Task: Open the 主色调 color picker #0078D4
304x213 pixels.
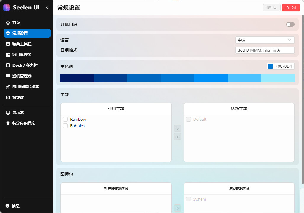Action: (x=281, y=66)
